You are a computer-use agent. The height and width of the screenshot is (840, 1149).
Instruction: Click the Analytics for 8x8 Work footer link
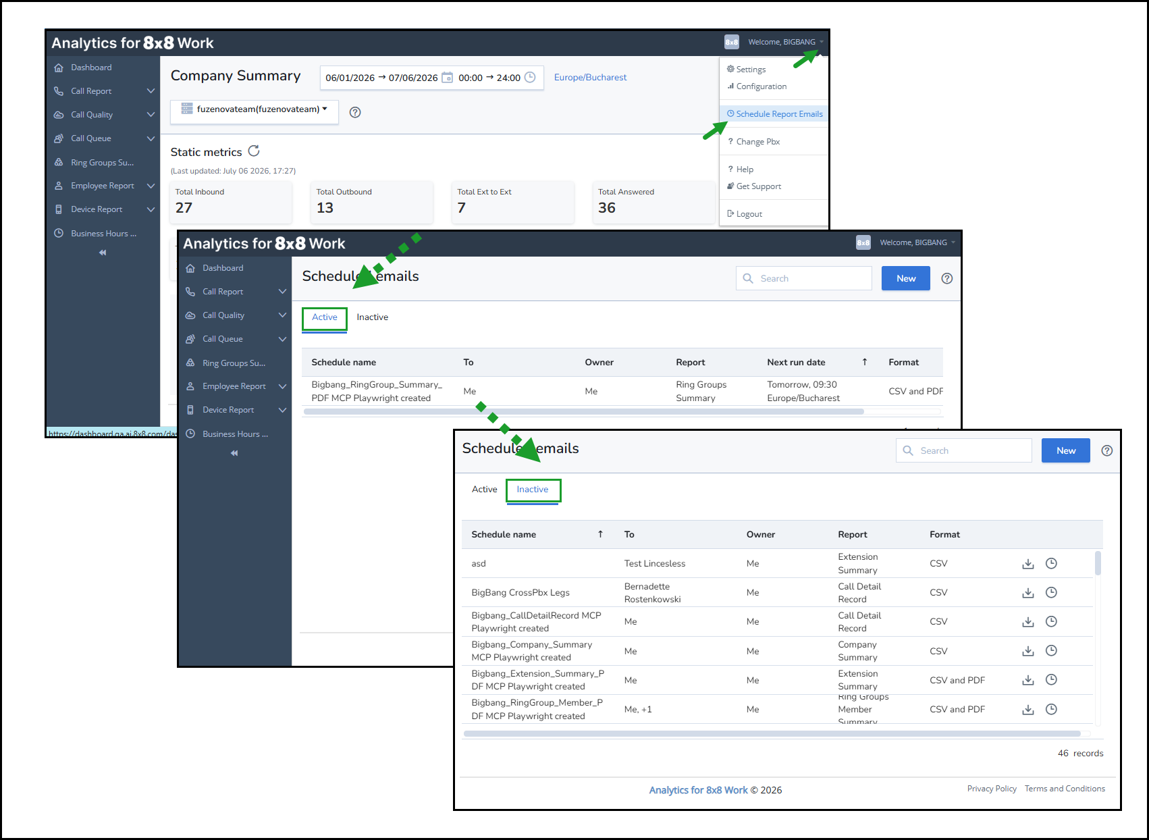699,790
